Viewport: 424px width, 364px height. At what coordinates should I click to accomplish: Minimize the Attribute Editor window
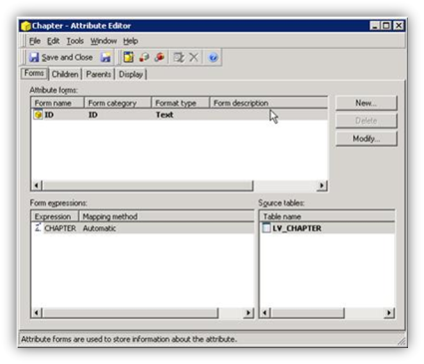(375, 26)
